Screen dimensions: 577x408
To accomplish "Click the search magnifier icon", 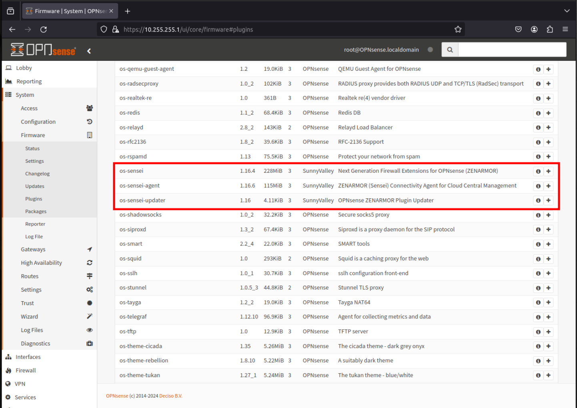I will (x=450, y=50).
